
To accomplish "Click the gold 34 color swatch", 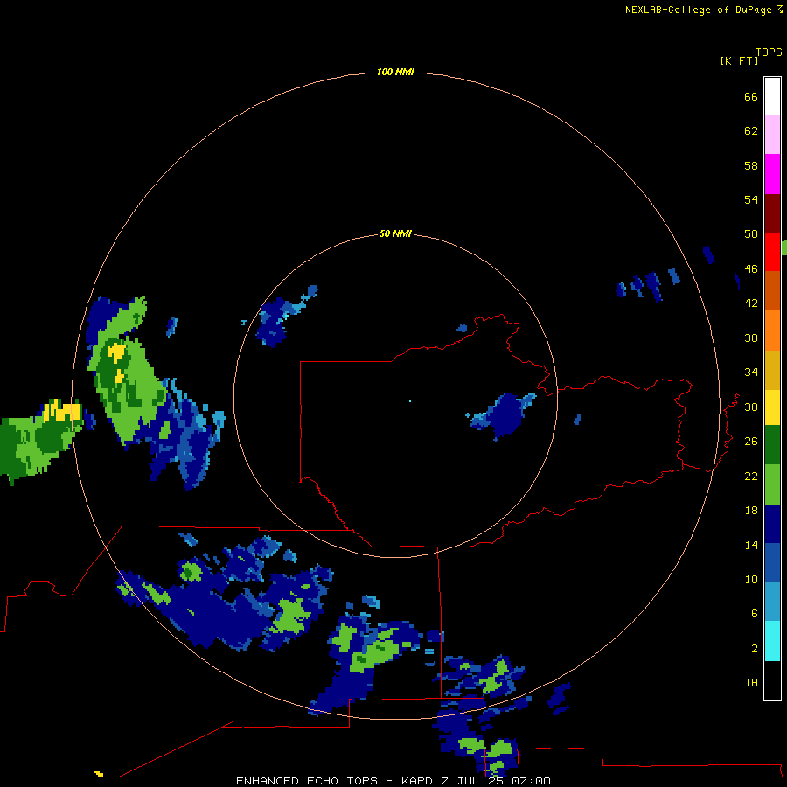I will click(772, 370).
